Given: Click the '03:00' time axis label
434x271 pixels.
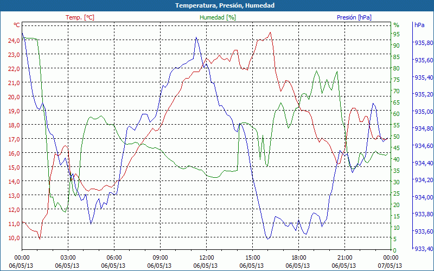Looking at the screenshot, I should tap(68, 258).
